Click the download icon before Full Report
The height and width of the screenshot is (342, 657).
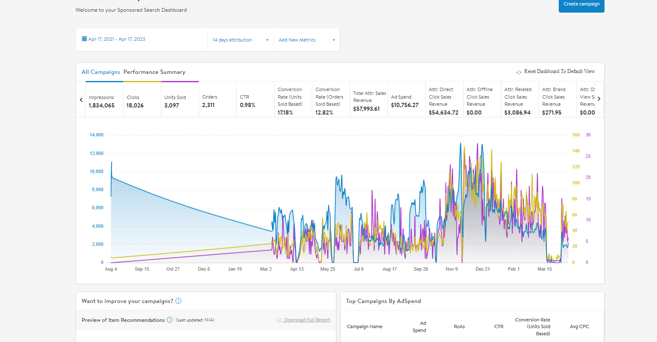point(279,320)
